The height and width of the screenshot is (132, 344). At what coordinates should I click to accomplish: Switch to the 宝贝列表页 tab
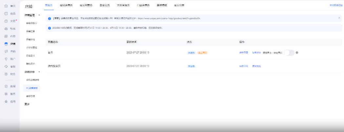pos(86,5)
